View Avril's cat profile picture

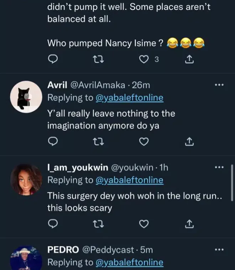(x=26, y=97)
